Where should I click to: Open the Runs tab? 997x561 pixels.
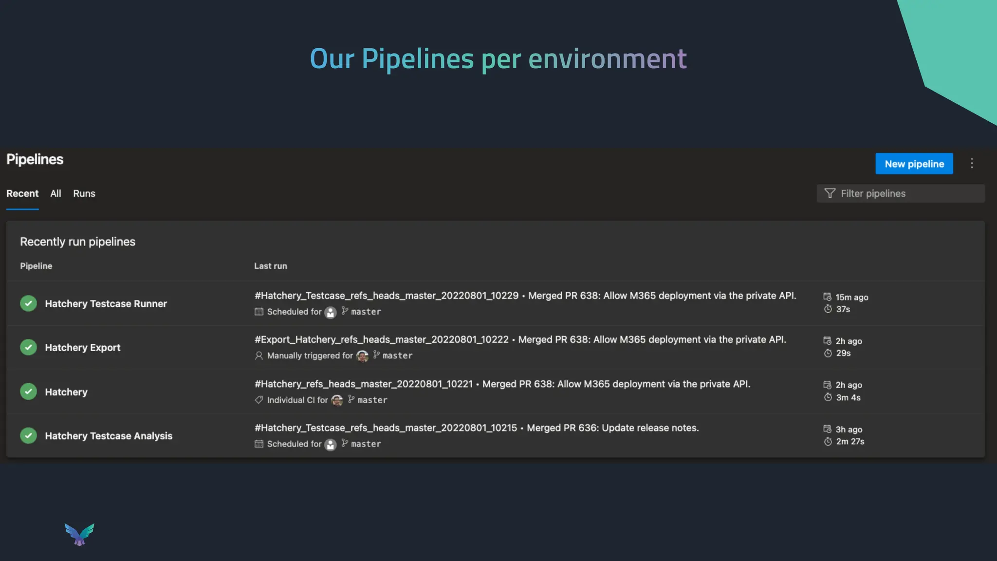pos(84,193)
